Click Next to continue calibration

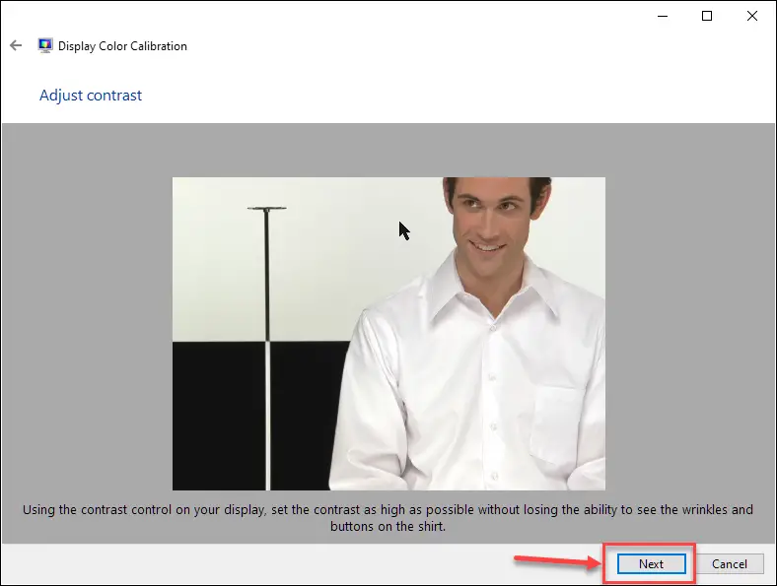(651, 563)
